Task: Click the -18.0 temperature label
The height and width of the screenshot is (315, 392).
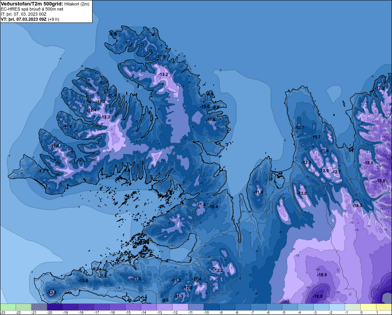Action: pos(318,296)
